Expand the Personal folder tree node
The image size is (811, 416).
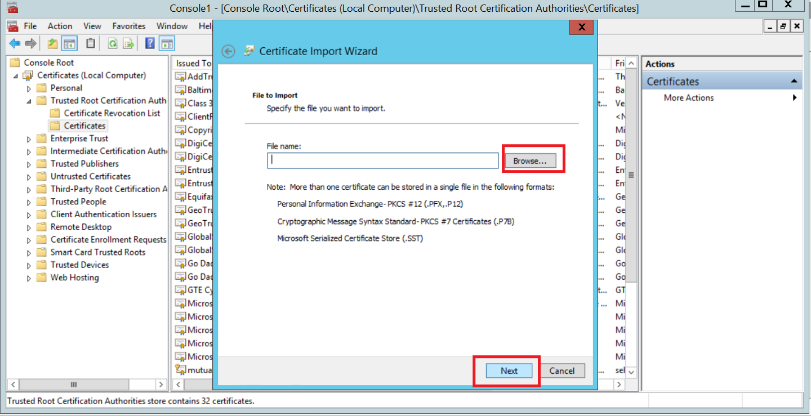point(29,88)
